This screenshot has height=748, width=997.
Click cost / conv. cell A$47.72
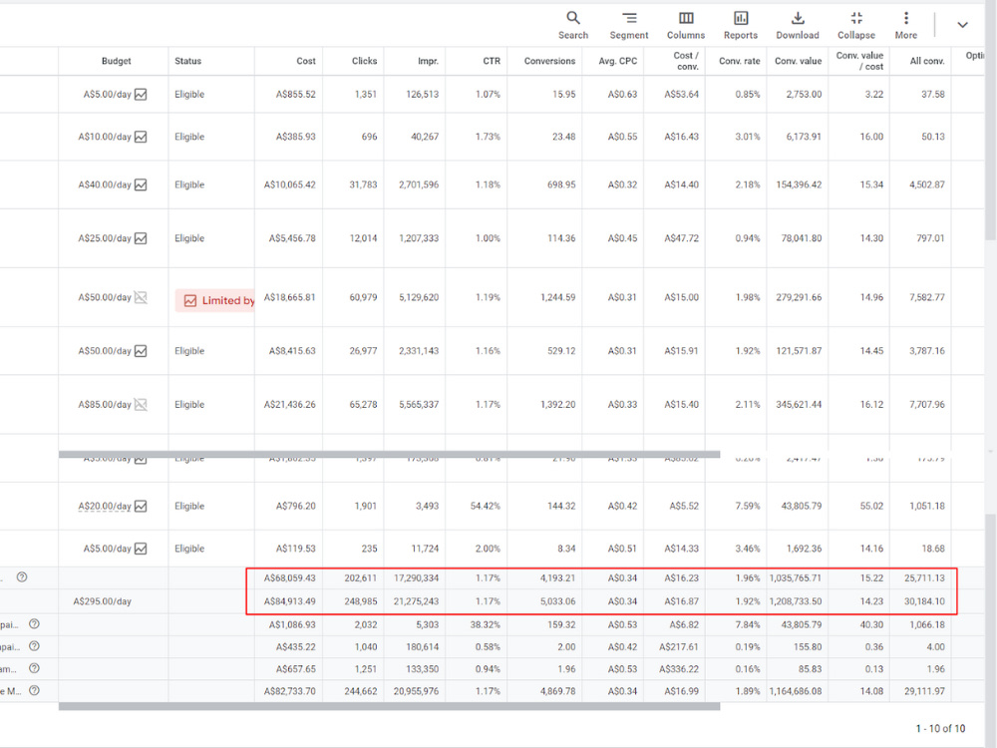click(x=682, y=238)
